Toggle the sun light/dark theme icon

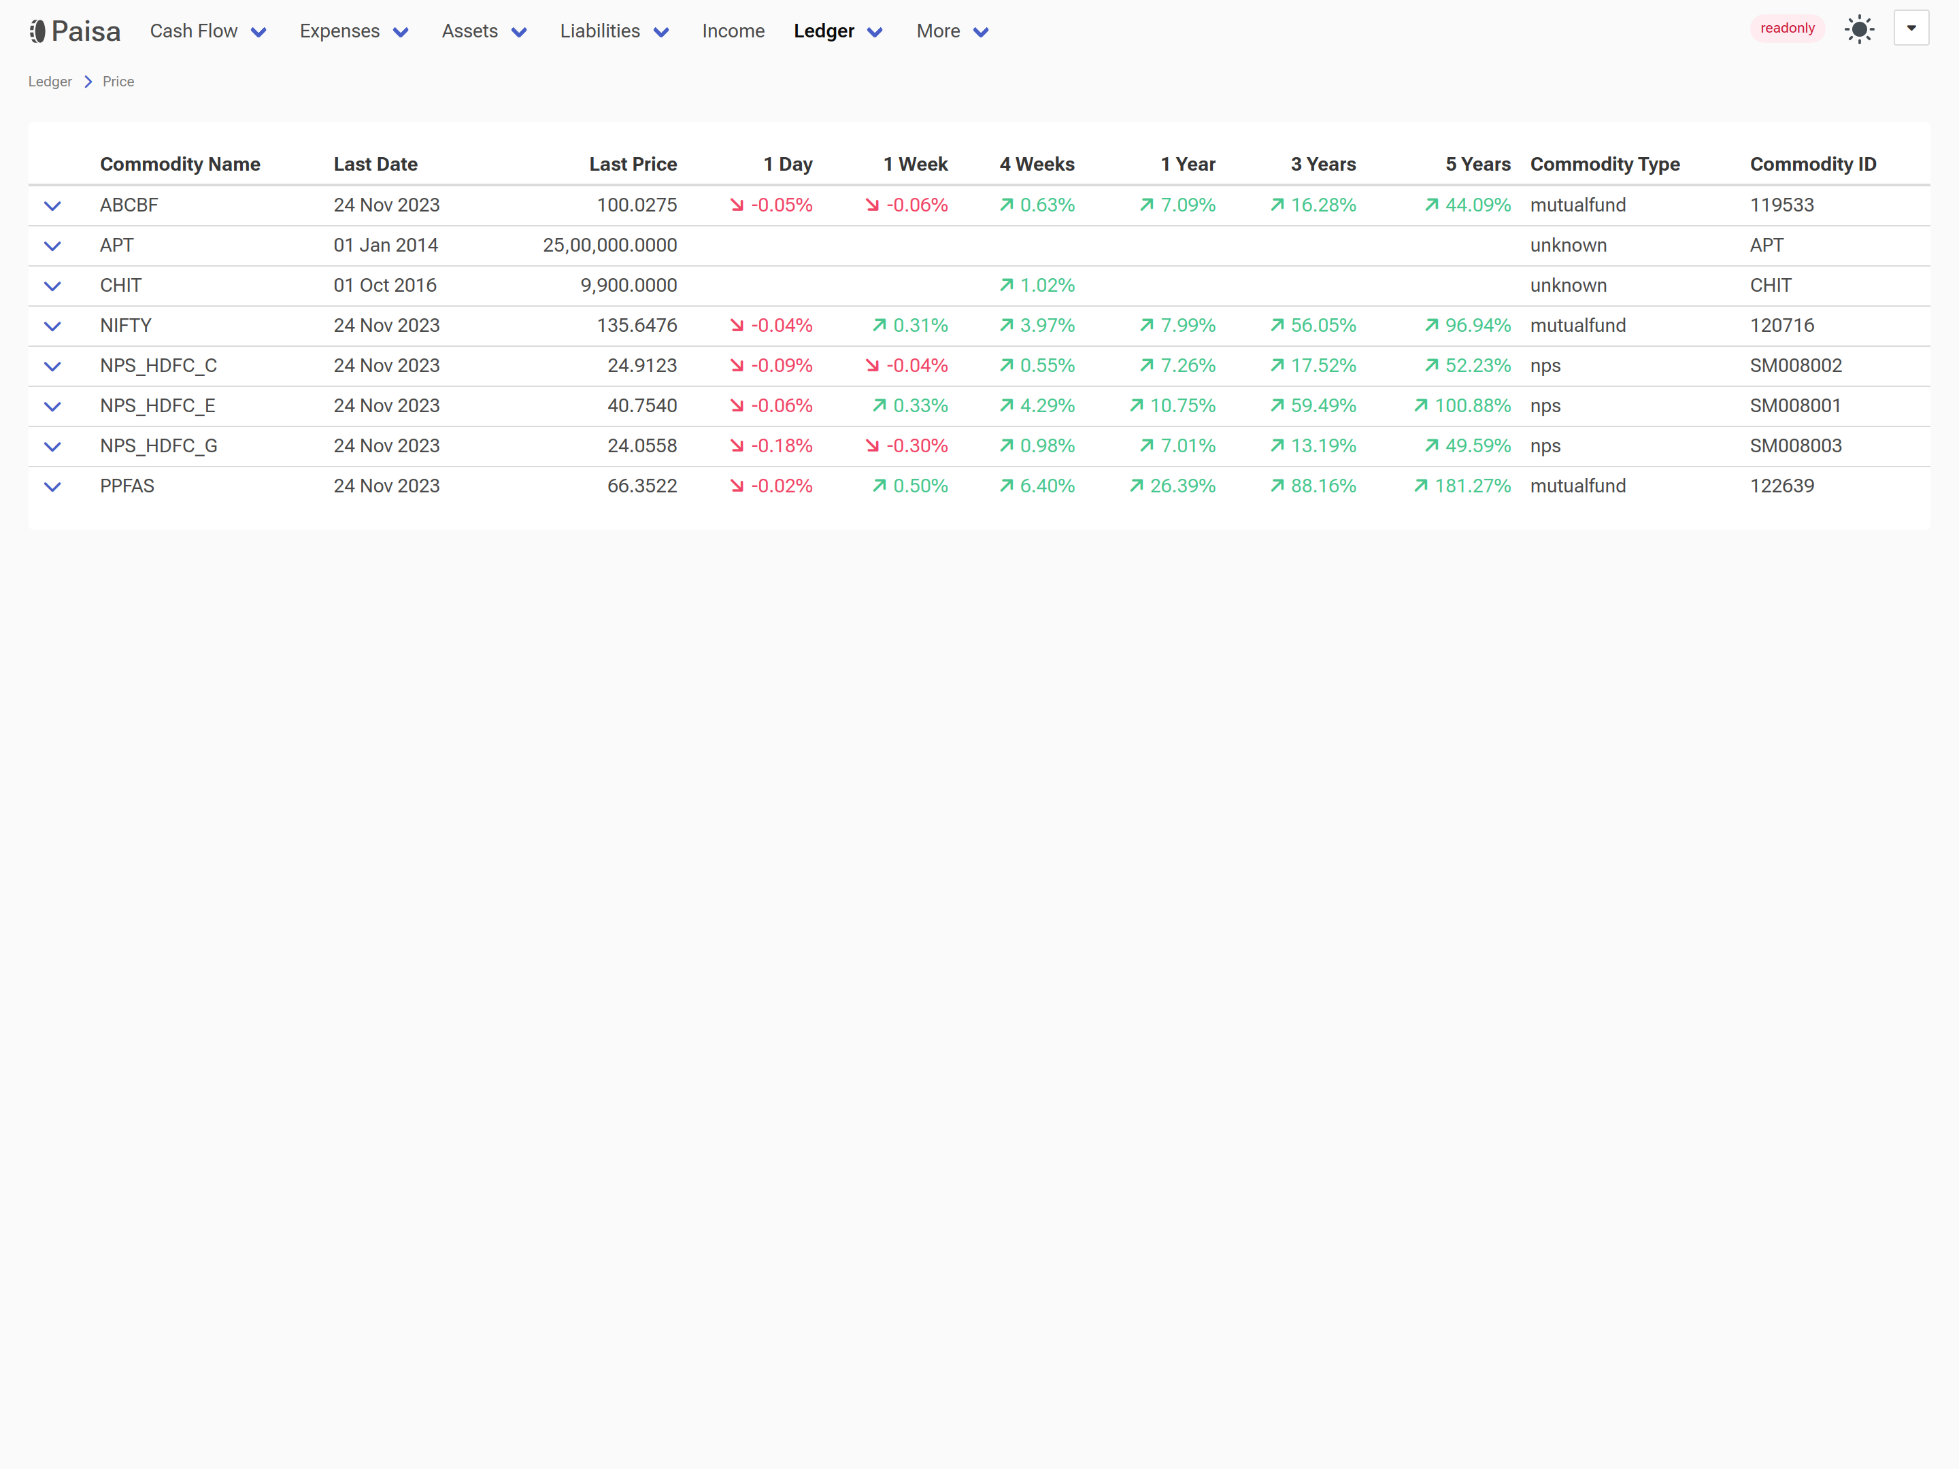click(1859, 29)
